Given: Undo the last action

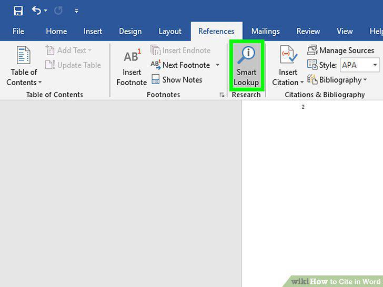Looking at the screenshot, I should 36,11.
